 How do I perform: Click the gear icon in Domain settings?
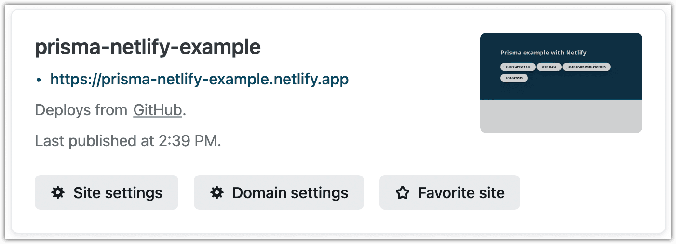[x=217, y=193]
